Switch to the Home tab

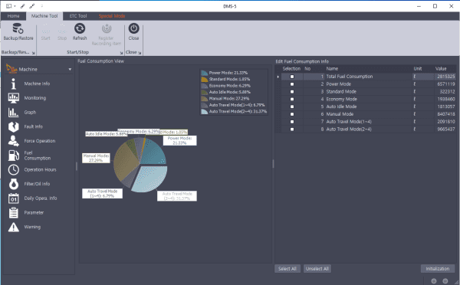tap(13, 16)
